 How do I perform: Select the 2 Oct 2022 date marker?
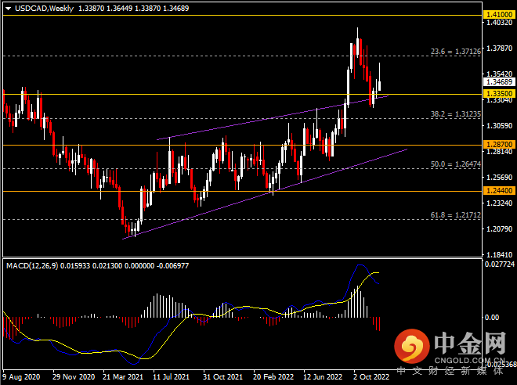370,376
